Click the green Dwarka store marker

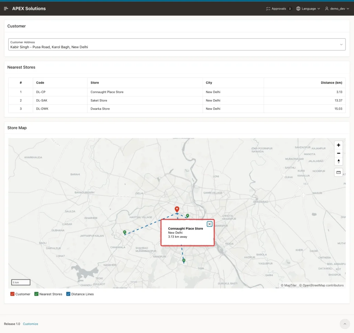124,232
